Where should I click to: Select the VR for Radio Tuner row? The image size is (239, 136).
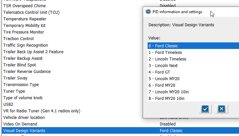pyautogui.click(x=72, y=111)
